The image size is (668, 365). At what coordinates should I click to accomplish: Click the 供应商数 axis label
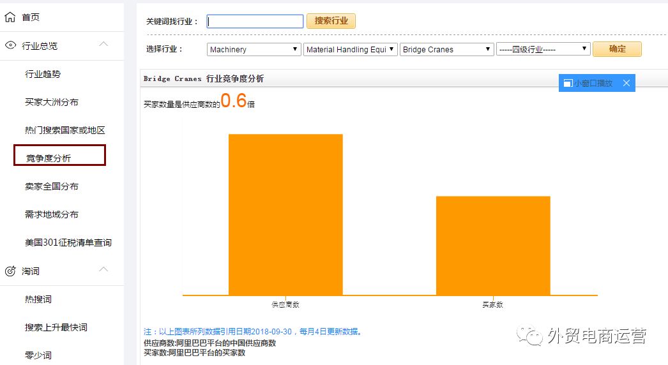coord(285,304)
